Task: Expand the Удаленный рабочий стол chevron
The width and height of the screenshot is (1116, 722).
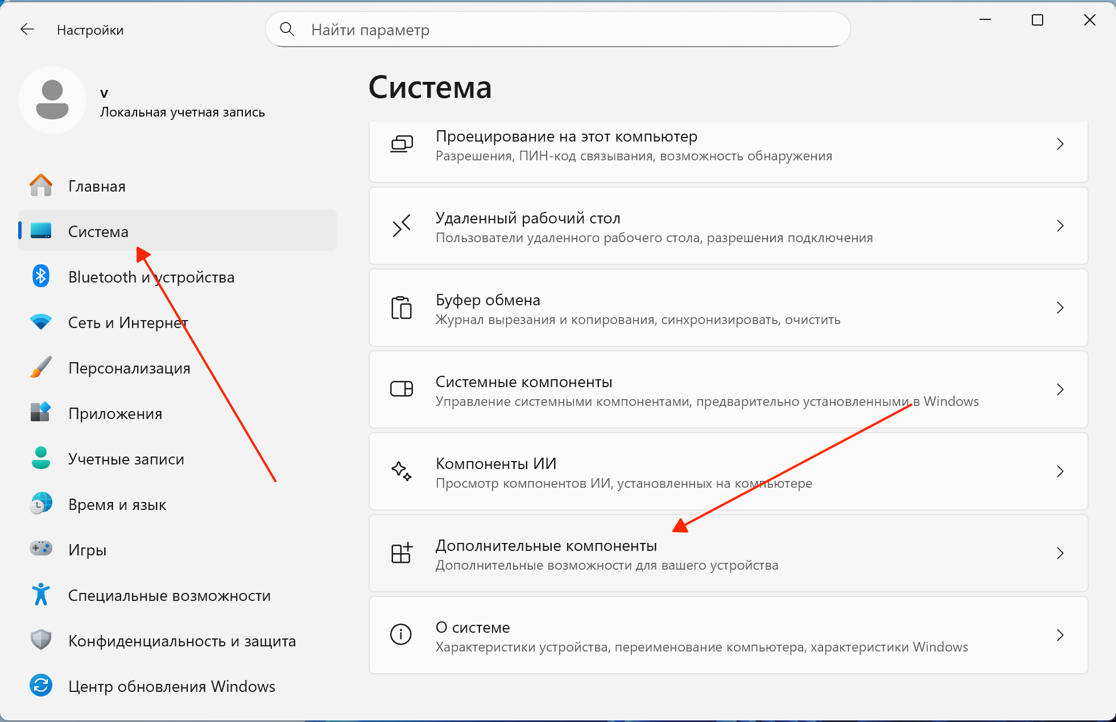Action: 1060,226
